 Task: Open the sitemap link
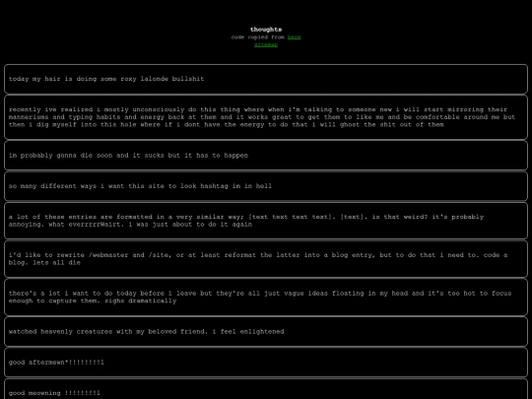click(266, 44)
